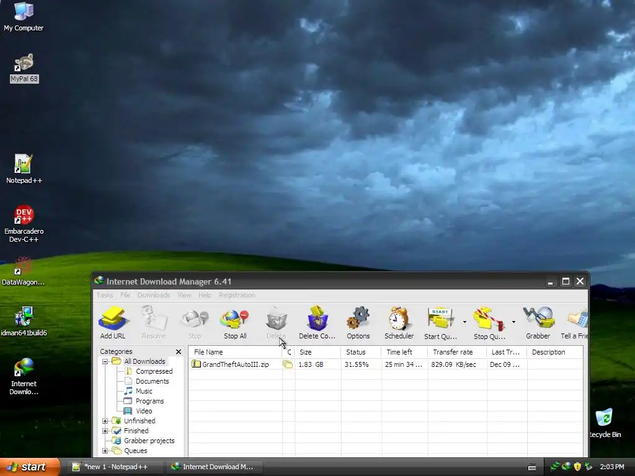Open the Help menu

205,295
